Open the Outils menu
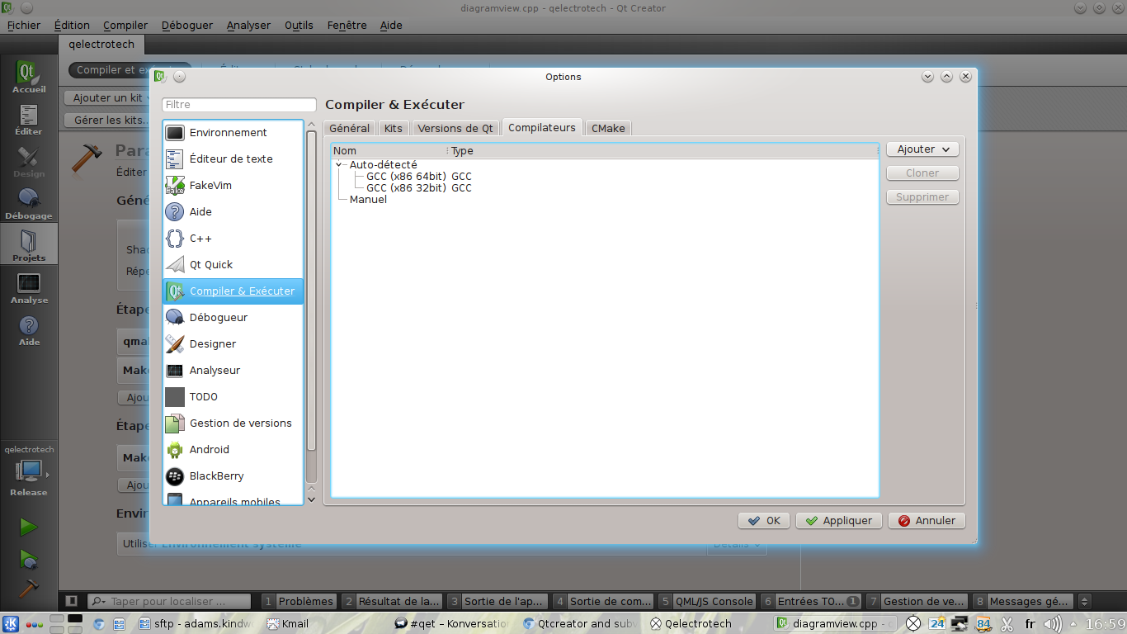The image size is (1127, 634). click(x=299, y=25)
